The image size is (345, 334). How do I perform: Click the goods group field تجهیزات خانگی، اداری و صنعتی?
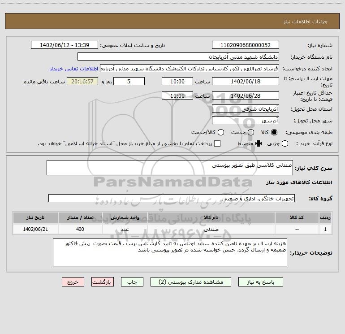click(x=172, y=198)
